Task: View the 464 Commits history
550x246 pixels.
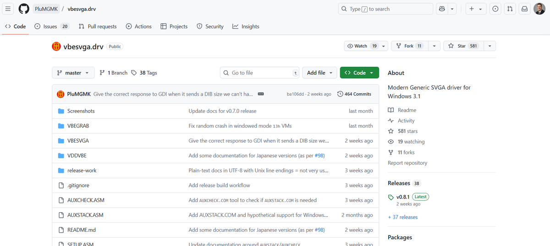Action: [354, 94]
